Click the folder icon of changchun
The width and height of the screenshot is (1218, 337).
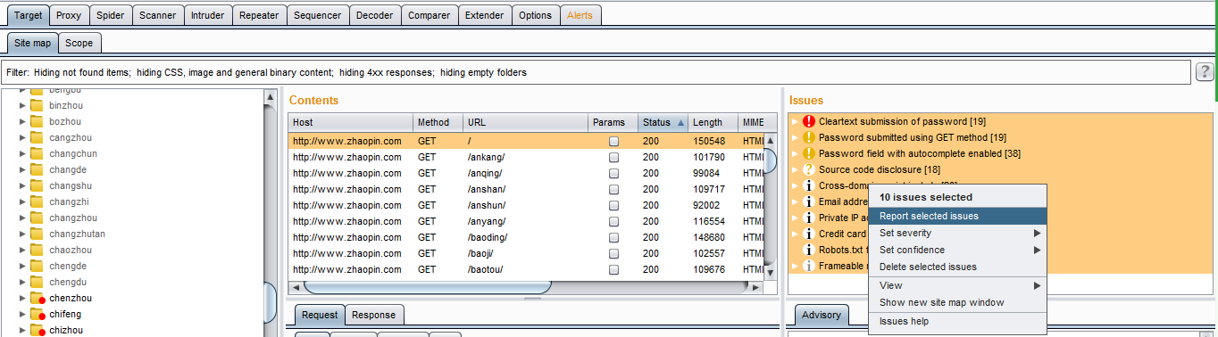[37, 153]
